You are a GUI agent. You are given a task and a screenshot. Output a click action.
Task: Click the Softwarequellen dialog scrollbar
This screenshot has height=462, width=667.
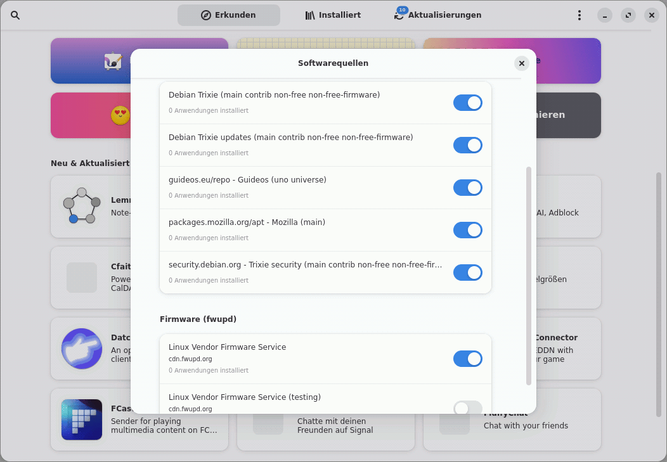(529, 276)
